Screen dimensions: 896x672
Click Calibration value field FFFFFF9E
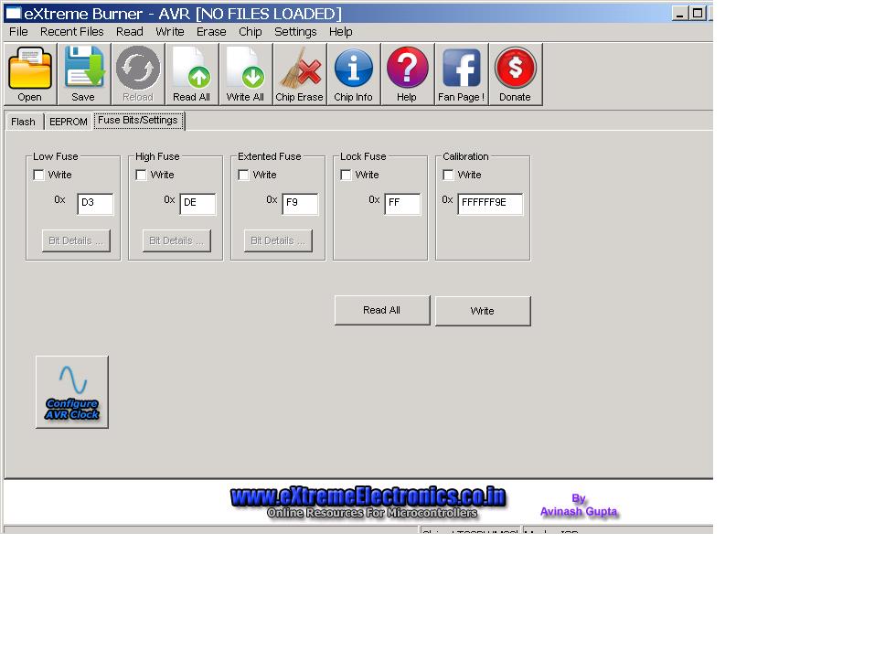490,204
